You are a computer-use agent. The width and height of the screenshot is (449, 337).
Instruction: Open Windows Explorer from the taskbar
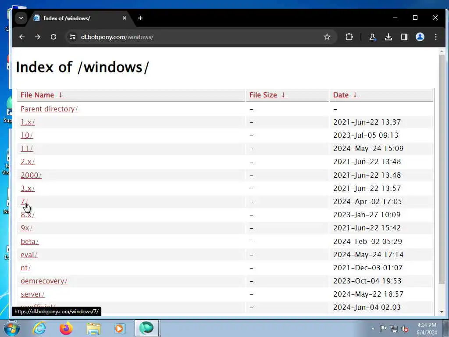click(93, 328)
